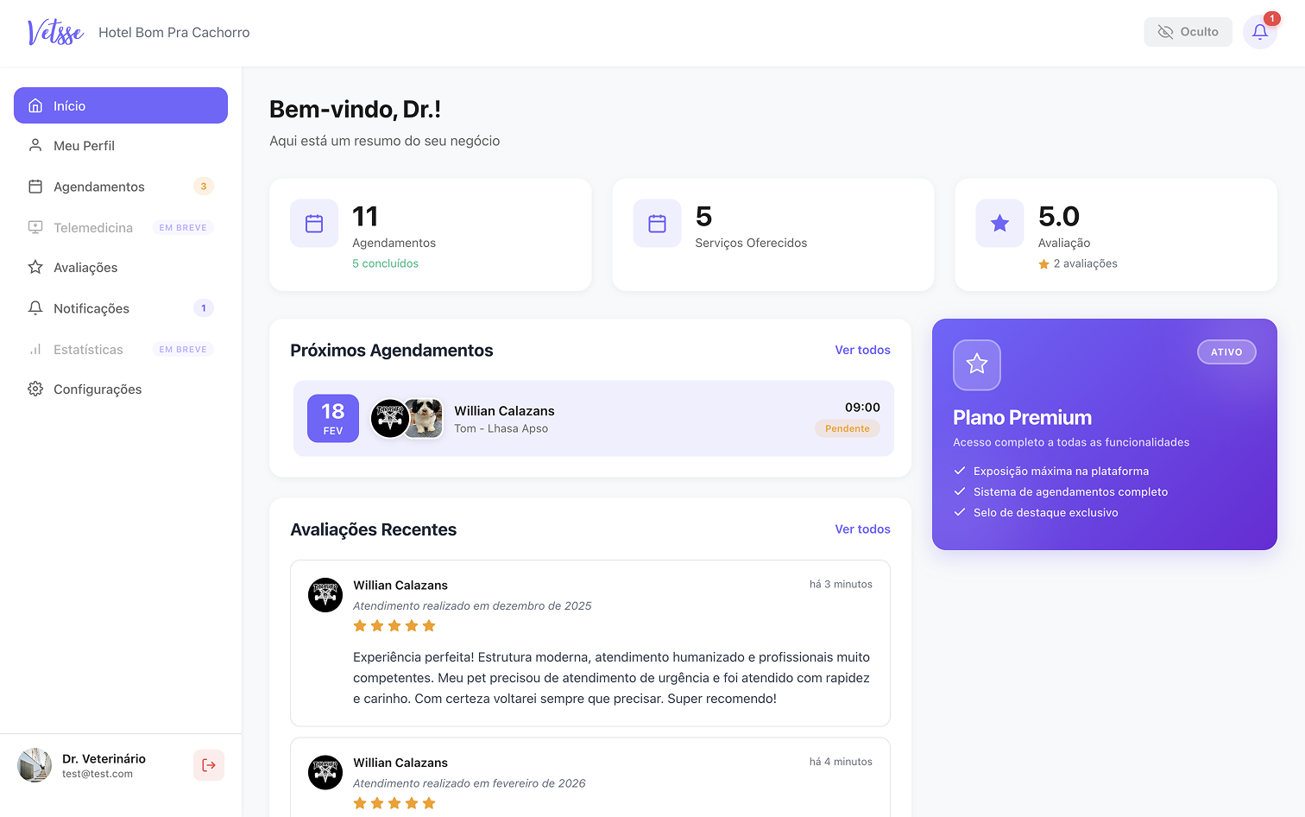Viewport: 1305px width, 817px height.
Task: Click the Telemedicina item marked EM BREVE
Action: pyautogui.click(x=92, y=227)
